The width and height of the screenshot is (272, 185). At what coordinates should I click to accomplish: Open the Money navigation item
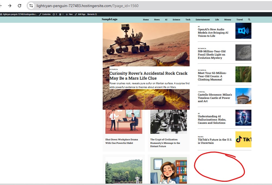coord(228,20)
